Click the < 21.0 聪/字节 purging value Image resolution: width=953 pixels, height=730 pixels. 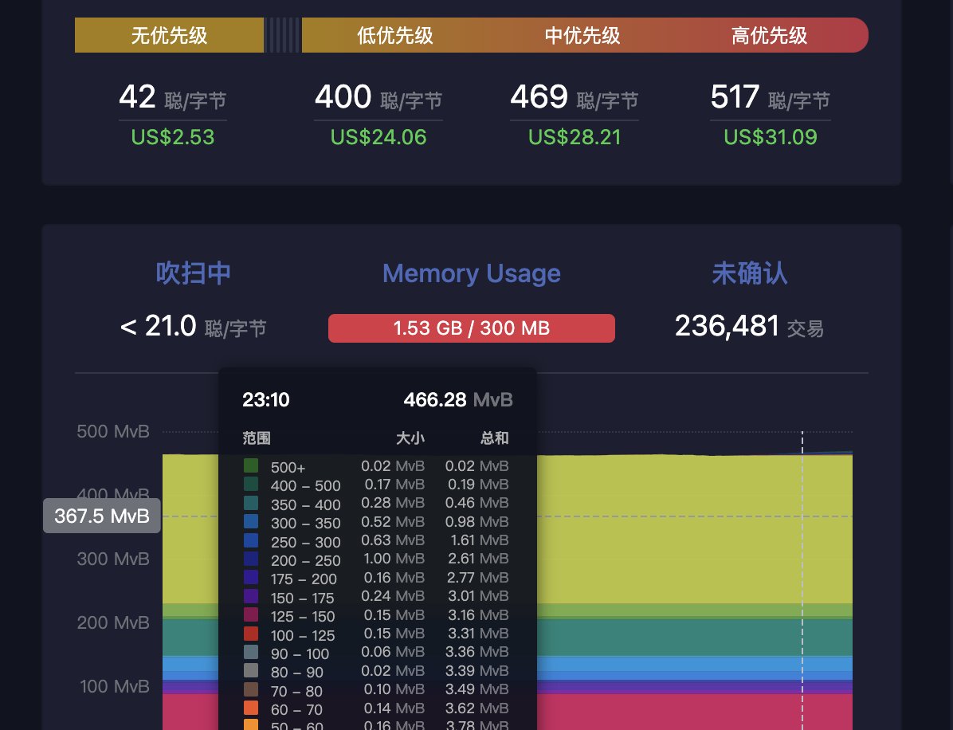(194, 327)
